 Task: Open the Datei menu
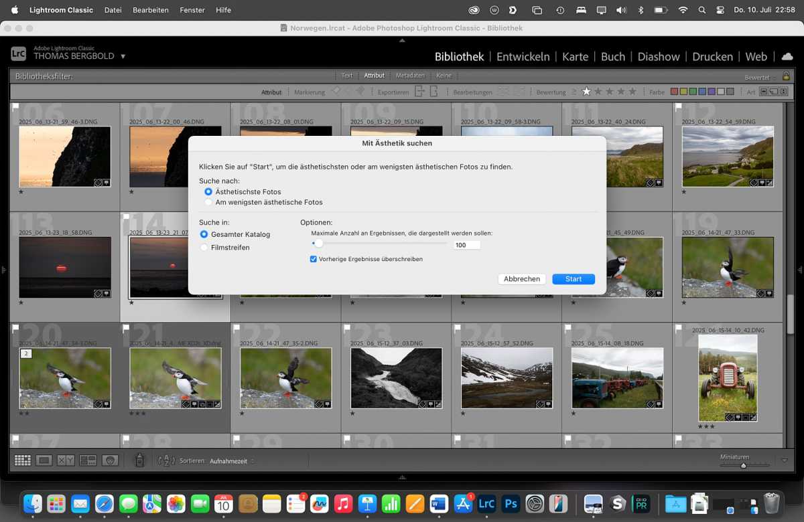pos(113,10)
